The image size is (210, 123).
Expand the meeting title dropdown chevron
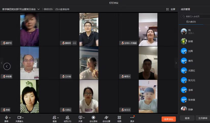39,9
